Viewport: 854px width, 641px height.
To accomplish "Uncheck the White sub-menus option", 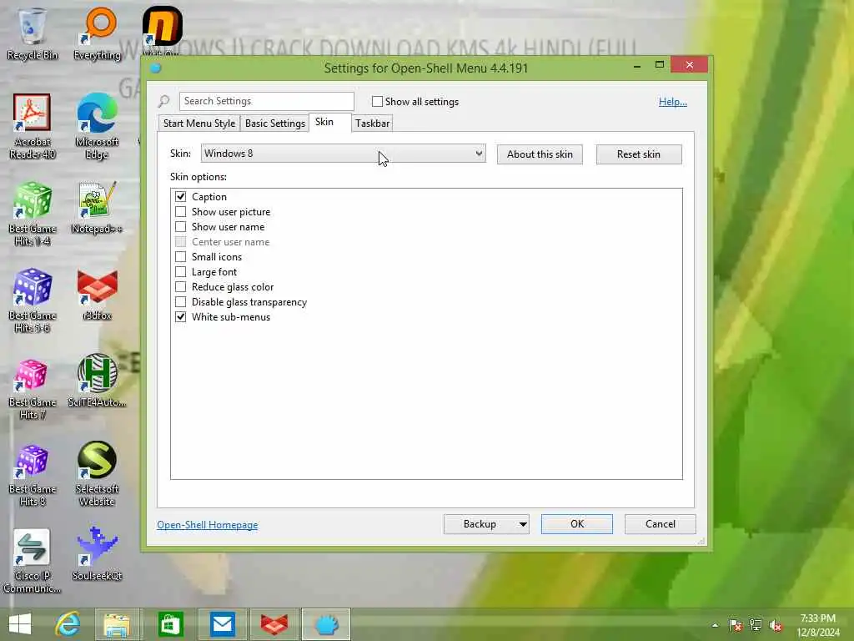I will pyautogui.click(x=180, y=316).
